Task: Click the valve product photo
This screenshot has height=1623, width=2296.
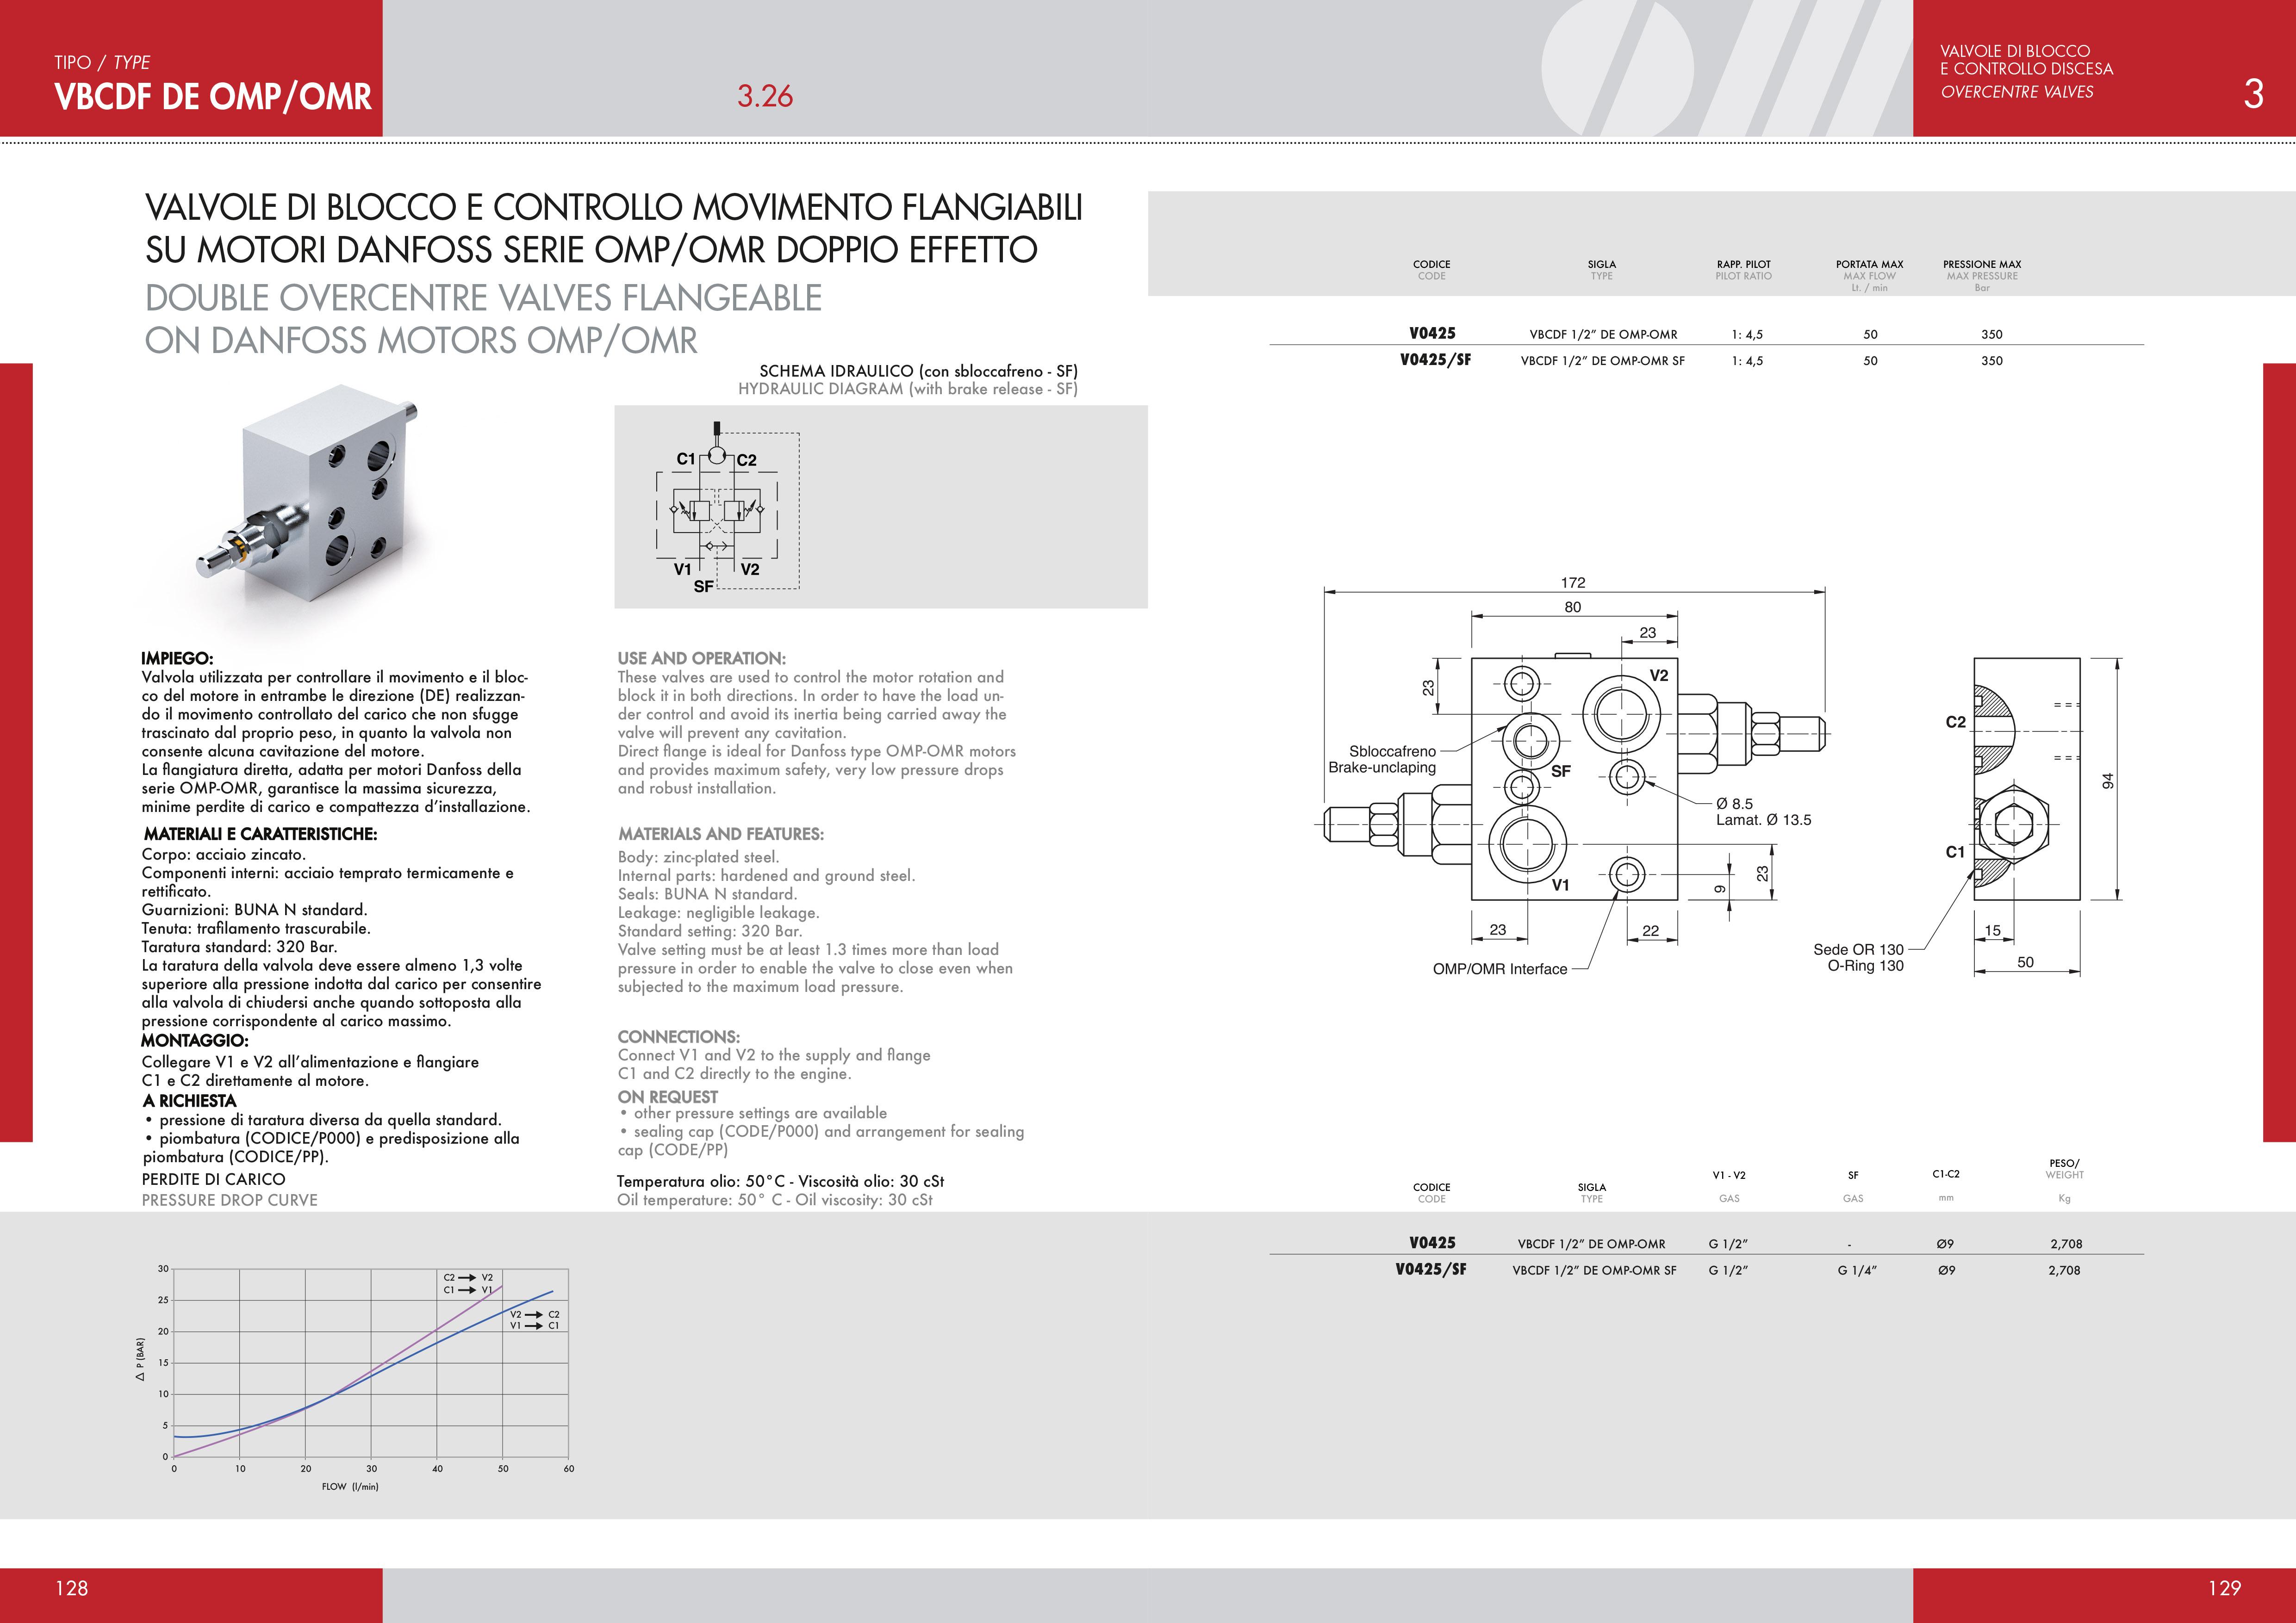Action: click(x=307, y=492)
